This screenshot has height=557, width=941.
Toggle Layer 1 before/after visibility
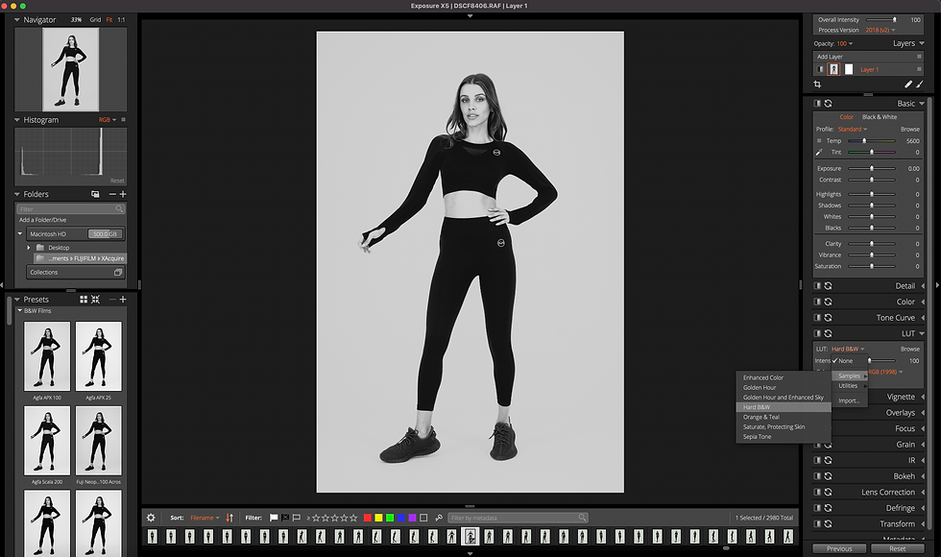(x=820, y=69)
